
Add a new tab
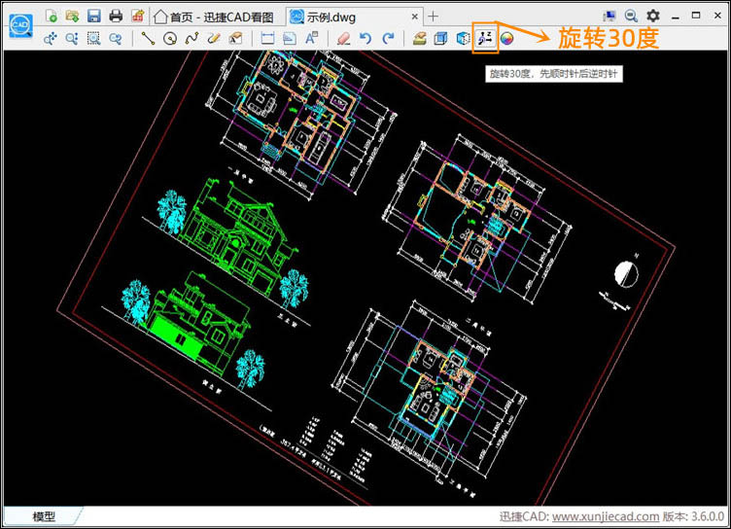coord(434,17)
